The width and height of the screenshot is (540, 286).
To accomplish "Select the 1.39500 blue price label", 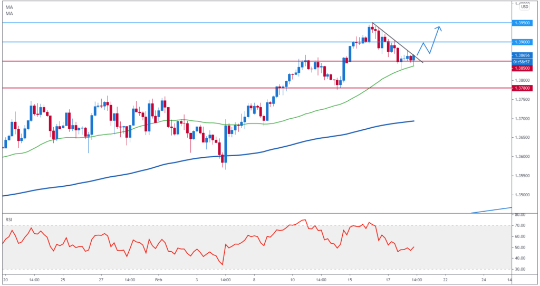I will tap(522, 23).
